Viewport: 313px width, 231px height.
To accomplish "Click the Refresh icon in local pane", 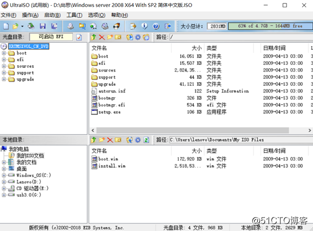I will 146,140.
